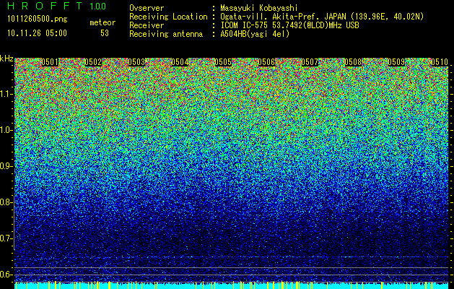Select the 0508 time marker
The height and width of the screenshot is (289, 454).
point(353,62)
